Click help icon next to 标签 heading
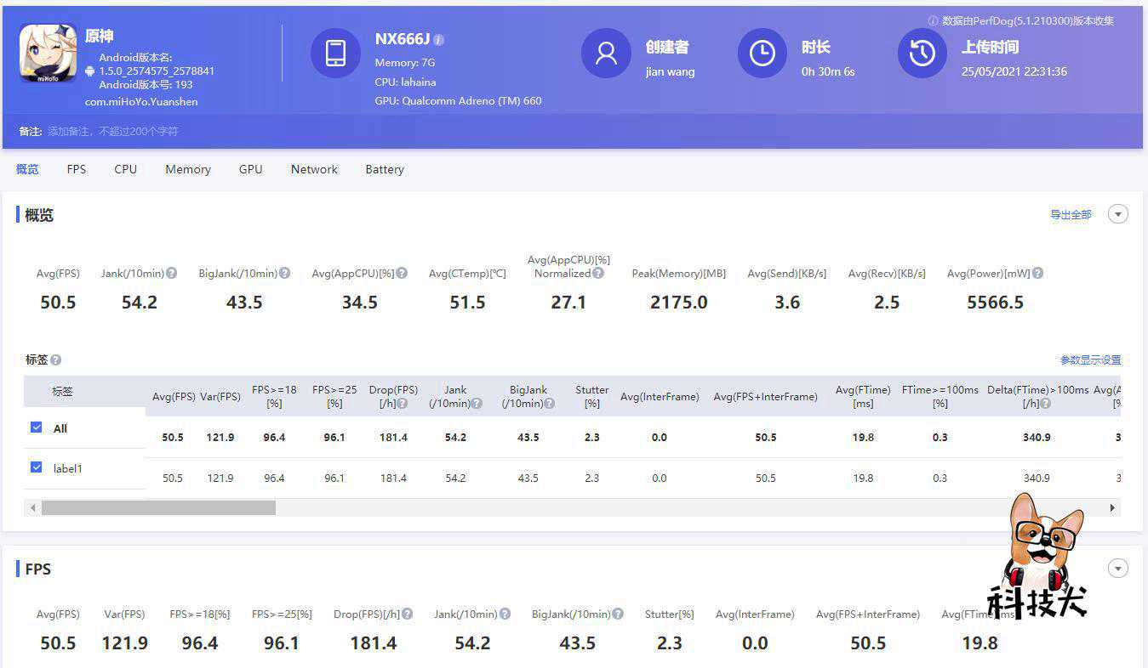The height and width of the screenshot is (668, 1148). (56, 360)
